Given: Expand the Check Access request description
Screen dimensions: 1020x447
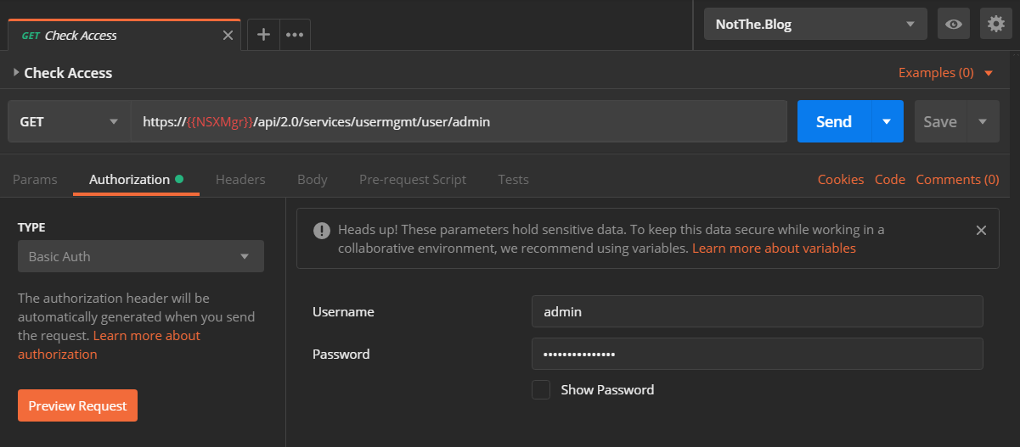Looking at the screenshot, I should [16, 73].
